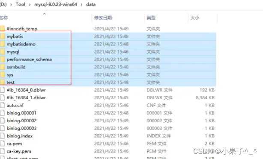
Task: Expand the chevron before data in breadcrumb
Action: 81,5
